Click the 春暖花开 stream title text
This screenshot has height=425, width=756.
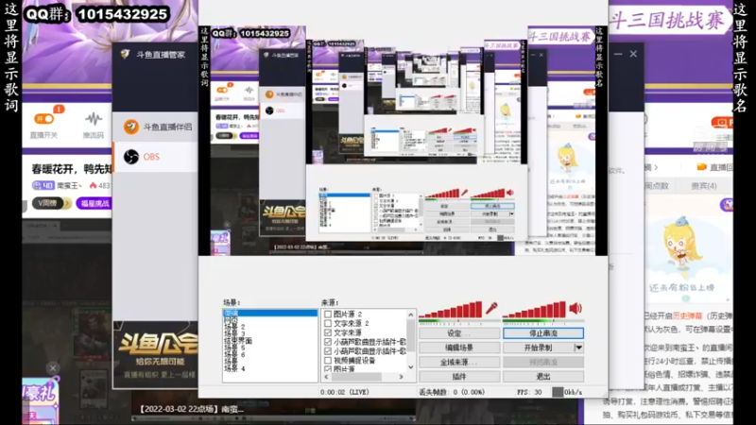pyautogui.click(x=72, y=169)
